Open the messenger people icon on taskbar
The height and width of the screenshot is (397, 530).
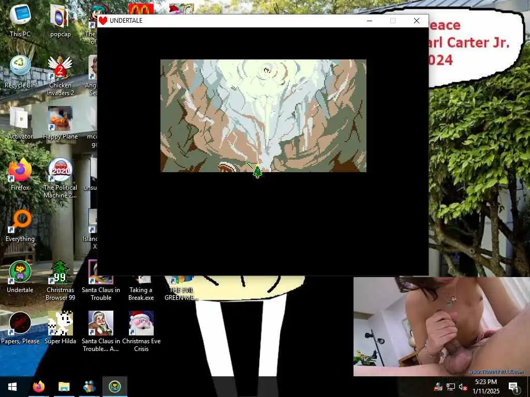[x=89, y=387]
